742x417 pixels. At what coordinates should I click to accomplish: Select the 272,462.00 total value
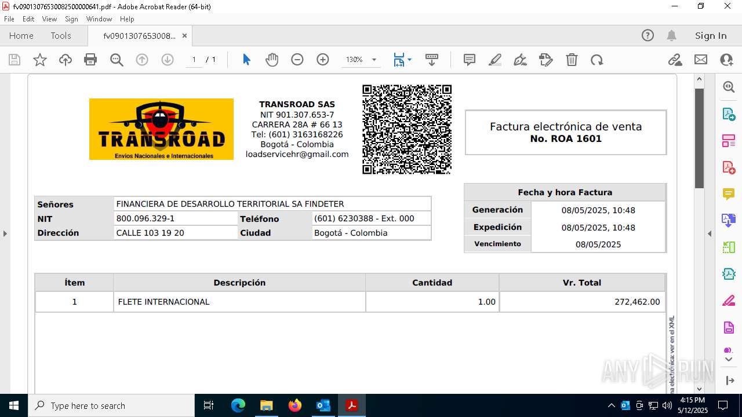point(637,302)
